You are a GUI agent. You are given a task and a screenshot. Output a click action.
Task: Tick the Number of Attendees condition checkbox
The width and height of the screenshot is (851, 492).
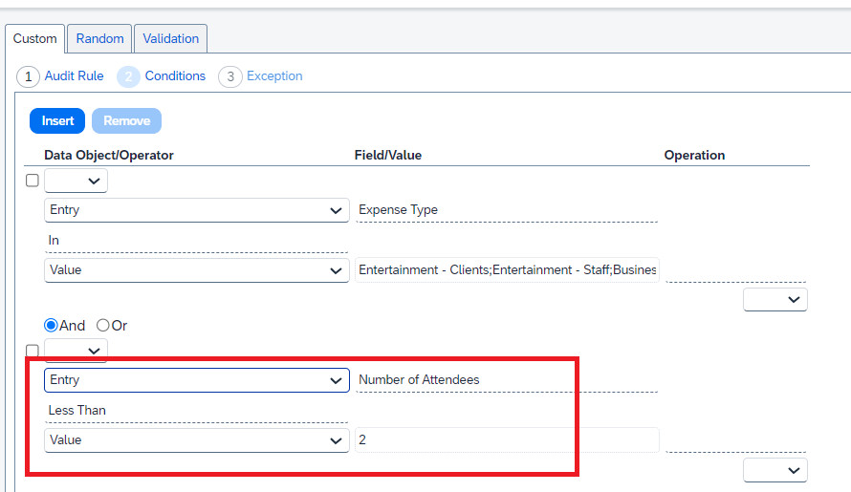pyautogui.click(x=33, y=351)
